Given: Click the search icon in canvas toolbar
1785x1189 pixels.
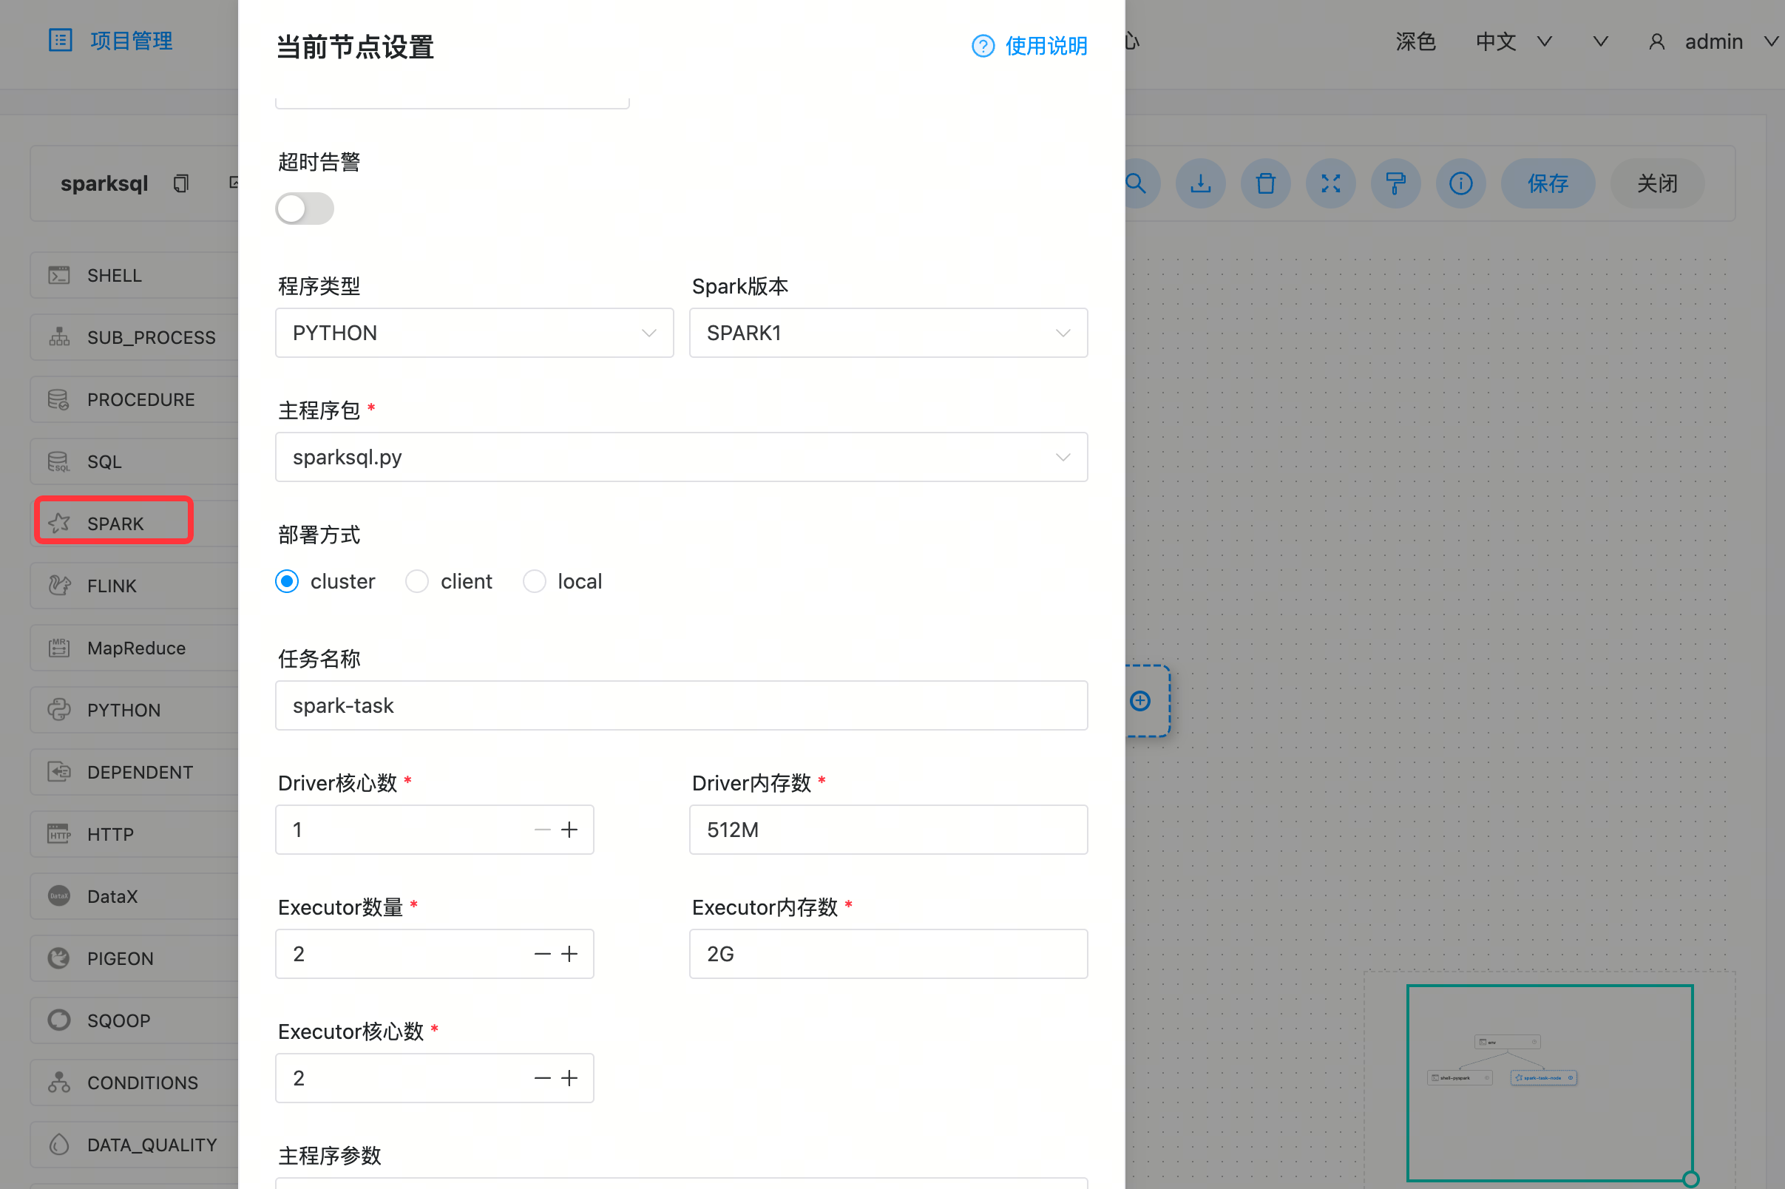Looking at the screenshot, I should pyautogui.click(x=1136, y=183).
